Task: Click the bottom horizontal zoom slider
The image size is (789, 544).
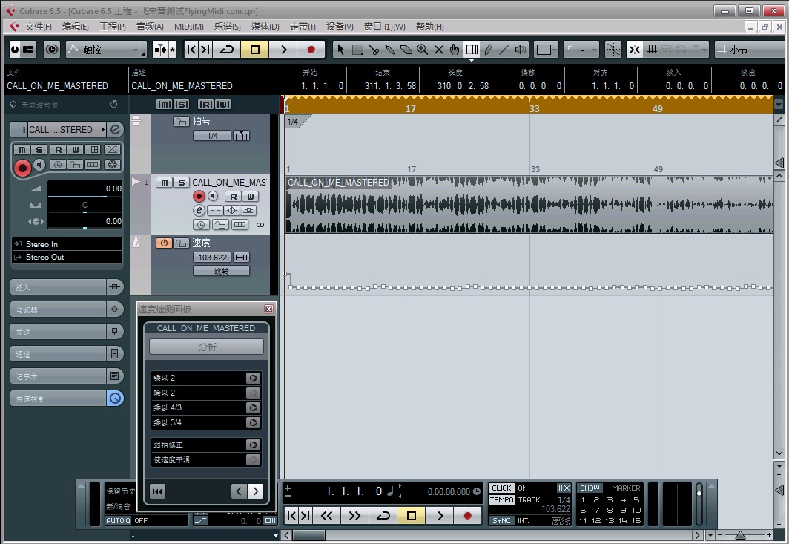Action: pos(741,535)
